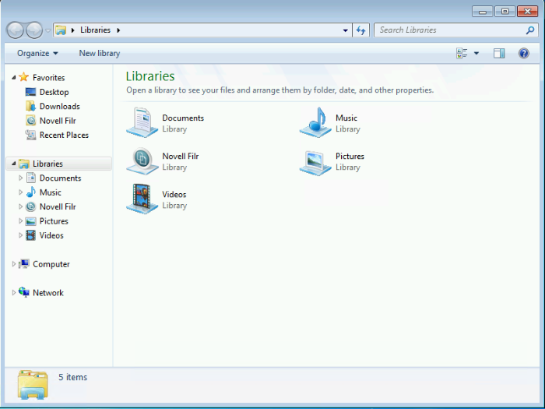Click in the Search Libraries field
Screen dimensions: 545x409
(448, 30)
